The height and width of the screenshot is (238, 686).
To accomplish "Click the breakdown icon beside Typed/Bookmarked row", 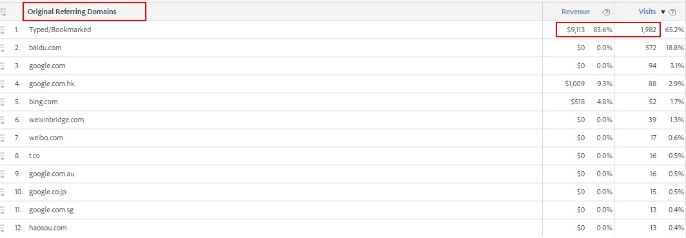I will pos(2,30).
